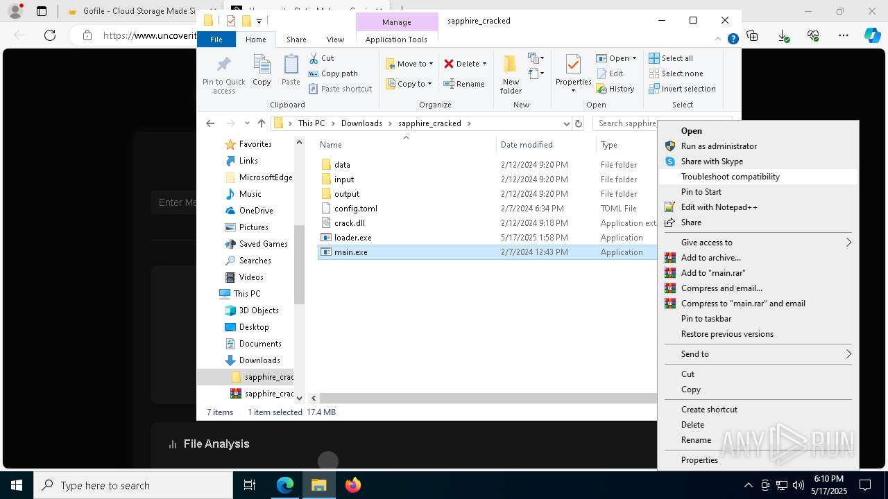Select config.toml file
Image resolution: width=888 pixels, height=499 pixels.
coord(355,209)
